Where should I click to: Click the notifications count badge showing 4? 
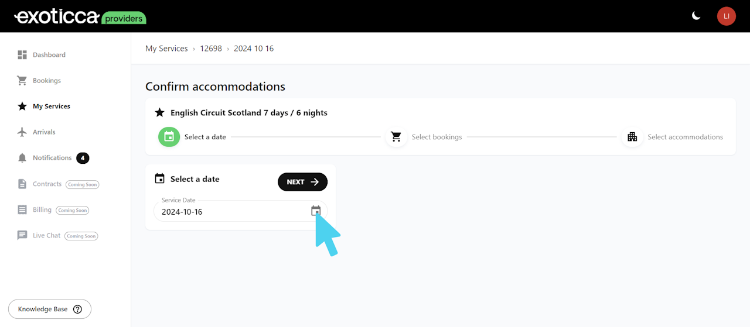83,158
